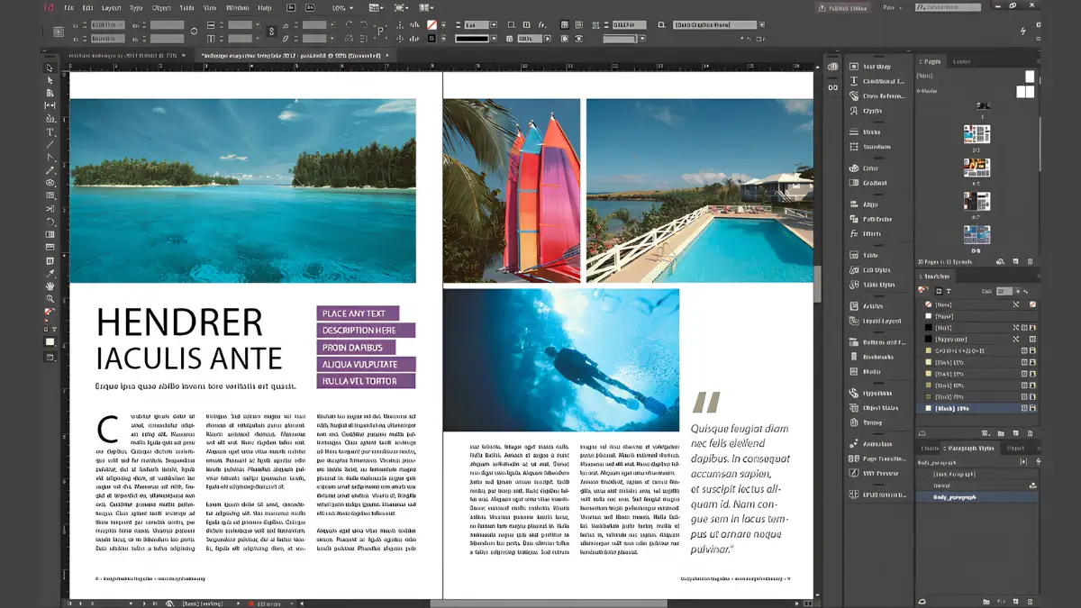
Task: Open the workspace switcher dropdown
Action: (x=895, y=7)
